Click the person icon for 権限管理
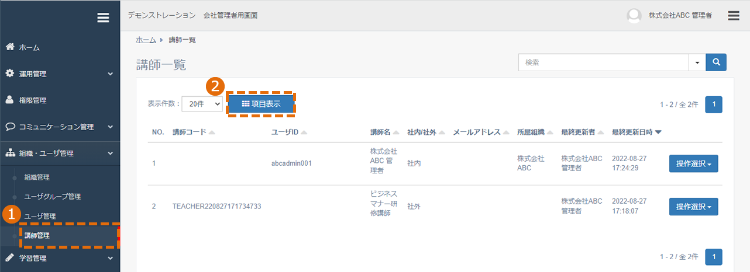This screenshot has width=750, height=272. pyautogui.click(x=10, y=100)
